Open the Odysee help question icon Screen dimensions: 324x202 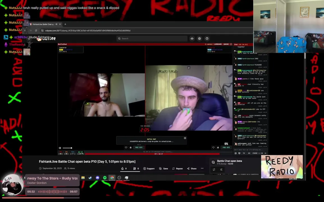(207, 39)
